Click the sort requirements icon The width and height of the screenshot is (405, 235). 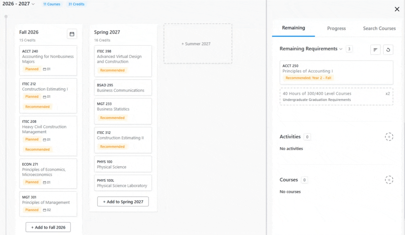(x=375, y=50)
